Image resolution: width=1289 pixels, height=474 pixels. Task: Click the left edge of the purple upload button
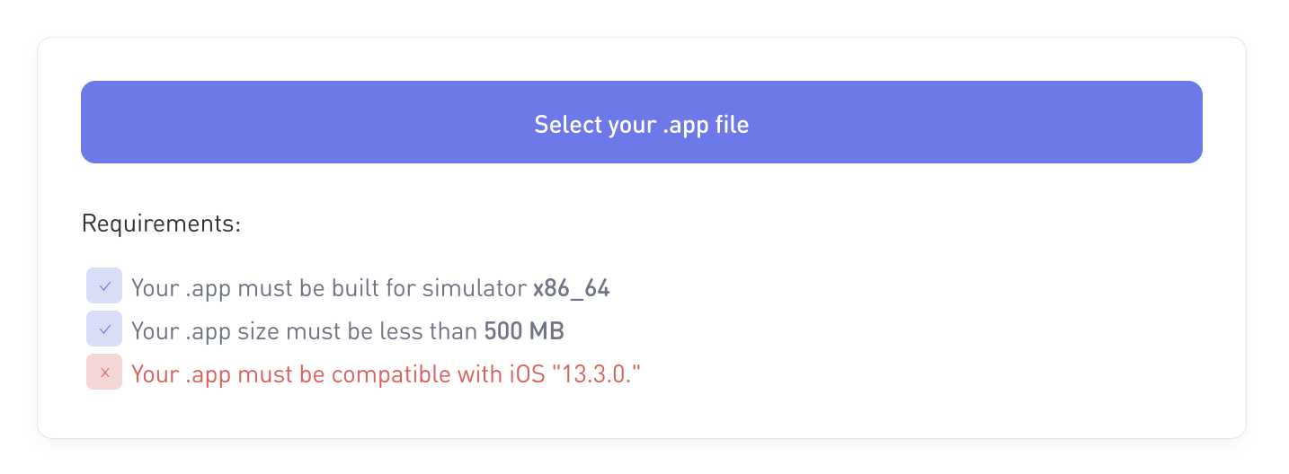click(x=88, y=122)
